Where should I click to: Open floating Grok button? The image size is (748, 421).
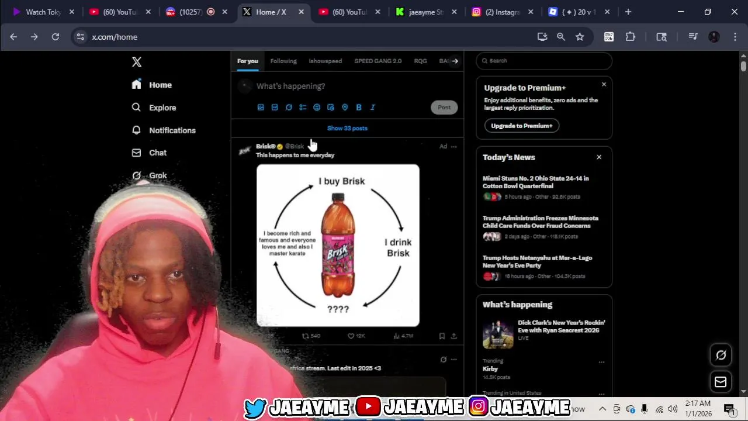721,355
